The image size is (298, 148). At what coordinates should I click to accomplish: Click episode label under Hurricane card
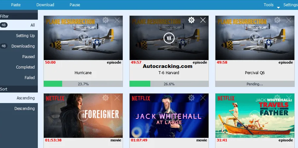[114, 62]
